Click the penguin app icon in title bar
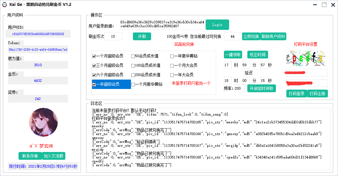Viewport: 338px width, 176px height. click(5, 5)
